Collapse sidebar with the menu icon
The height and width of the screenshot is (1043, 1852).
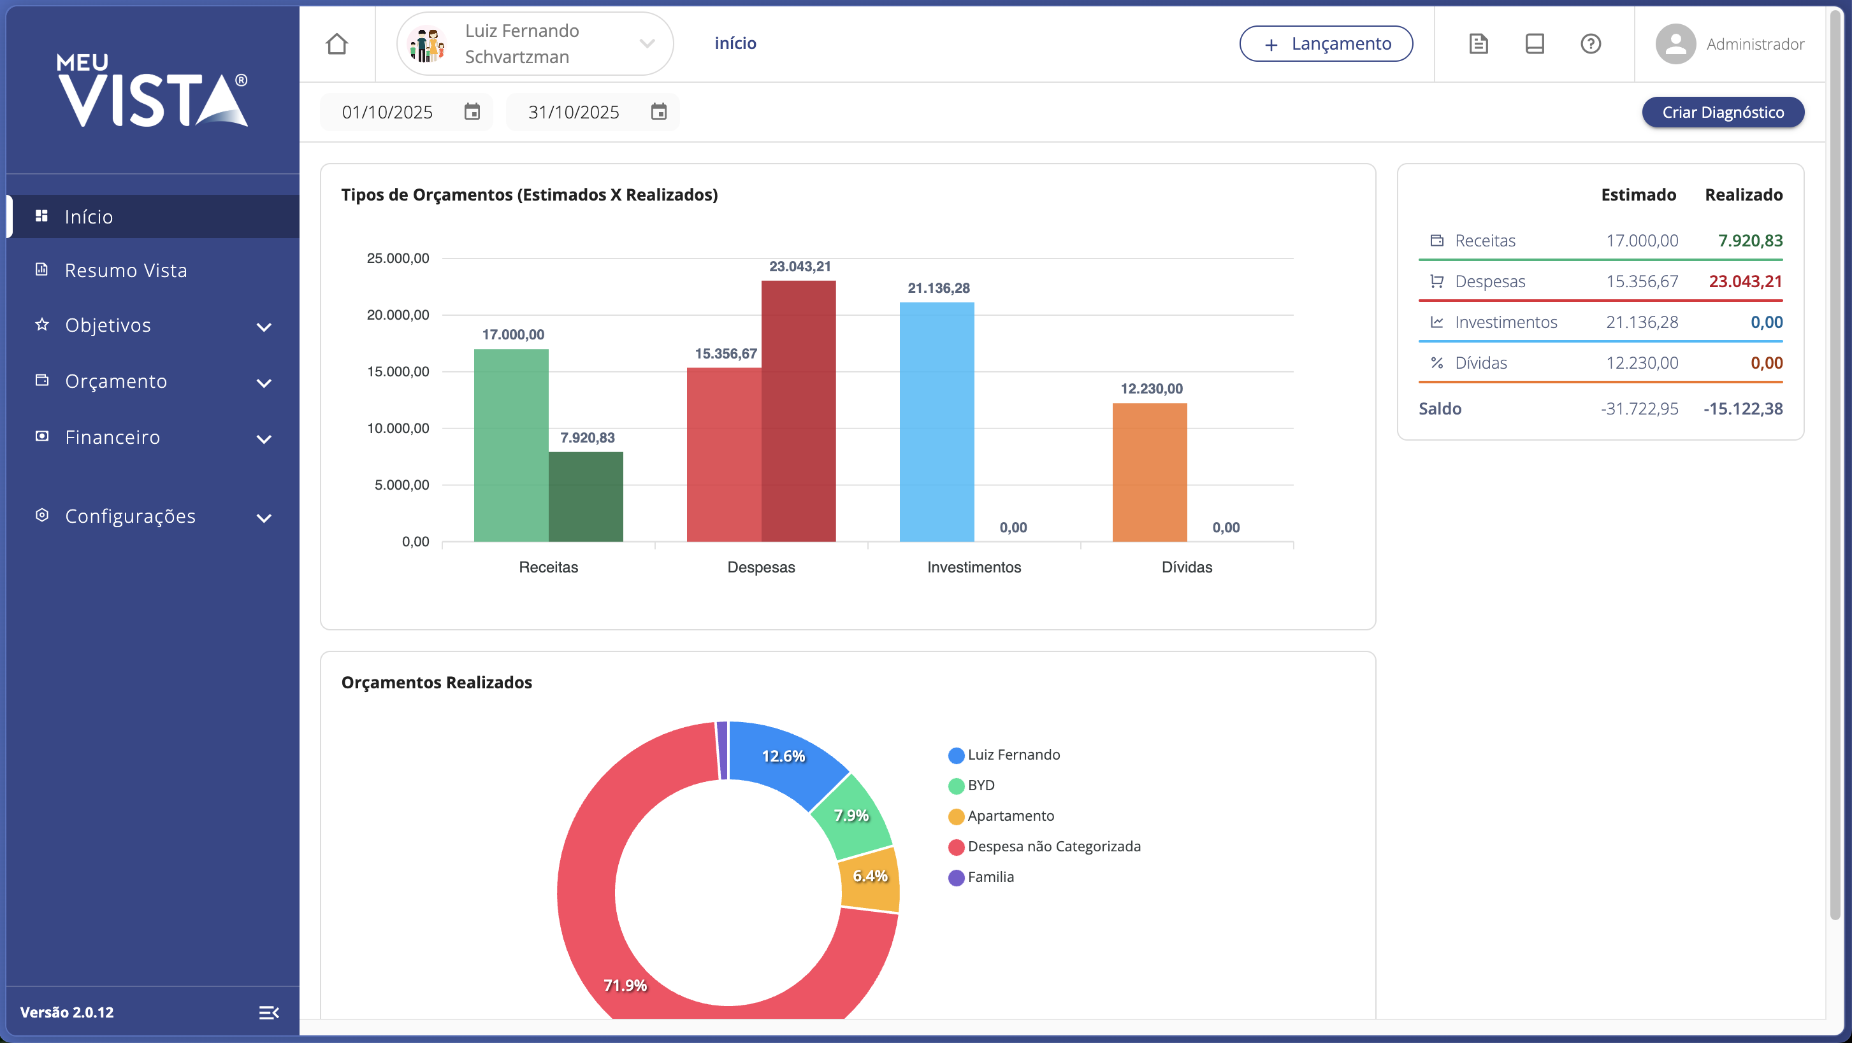point(269,1012)
